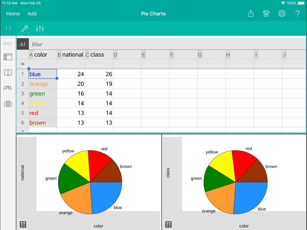This screenshot has height=230, width=307.
Task: Select class value 19
Action: point(99,83)
